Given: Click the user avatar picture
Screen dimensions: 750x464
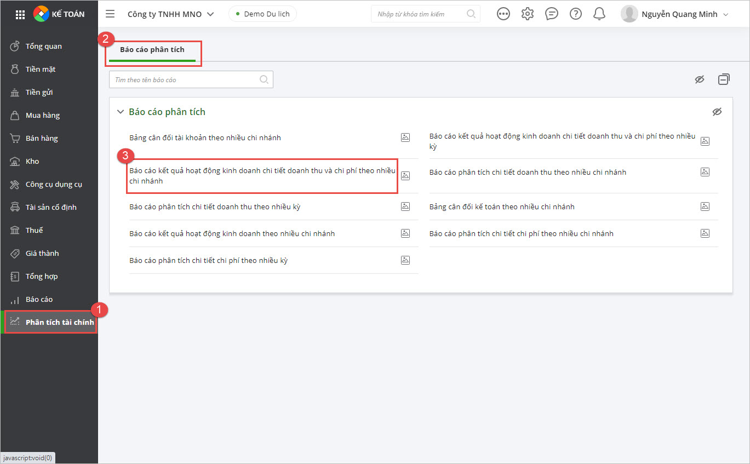Looking at the screenshot, I should tap(629, 14).
